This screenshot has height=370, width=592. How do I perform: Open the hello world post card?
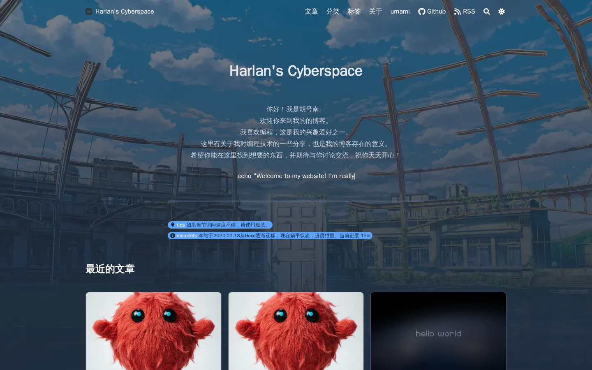tap(438, 331)
